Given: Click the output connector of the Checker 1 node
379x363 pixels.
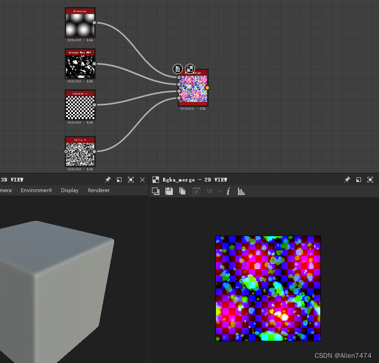Looking at the screenshot, I should [x=94, y=105].
